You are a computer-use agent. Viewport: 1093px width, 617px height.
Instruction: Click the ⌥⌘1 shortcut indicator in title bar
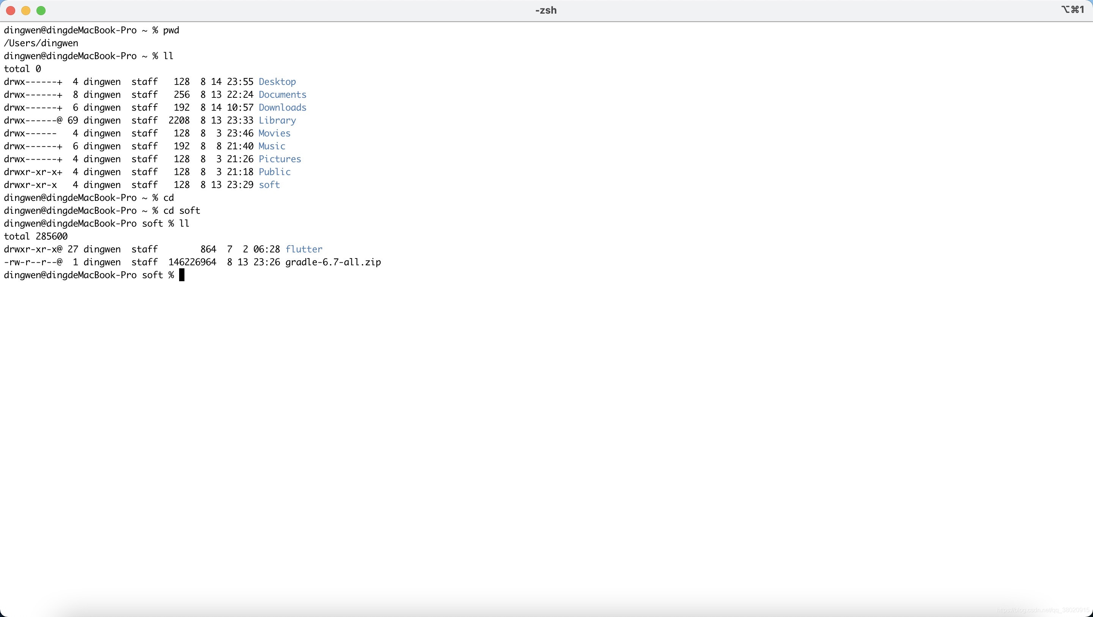1073,10
